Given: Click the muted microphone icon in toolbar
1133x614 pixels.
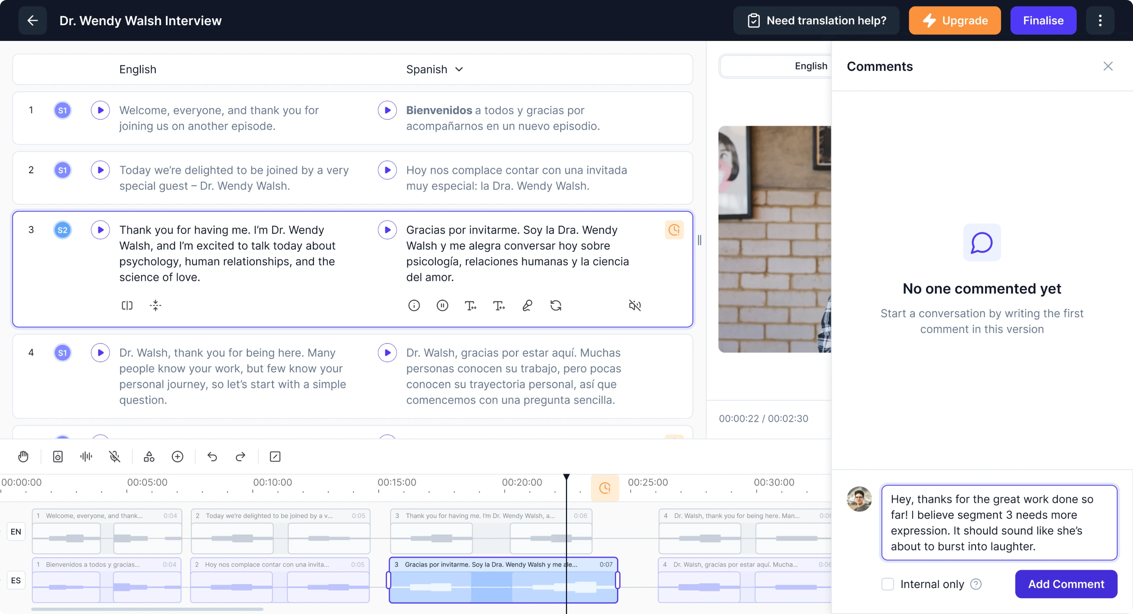Looking at the screenshot, I should 114,456.
